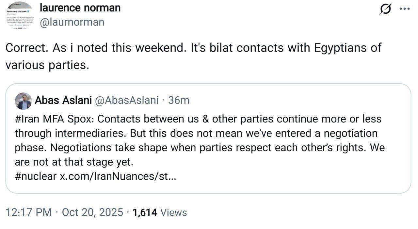418x229 pixels.
Task: Click the Oct 20, 2025 date
Action: [92, 212]
